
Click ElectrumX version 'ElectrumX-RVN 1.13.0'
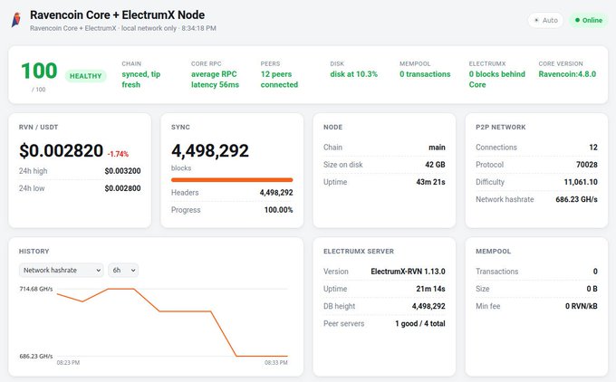(409, 272)
